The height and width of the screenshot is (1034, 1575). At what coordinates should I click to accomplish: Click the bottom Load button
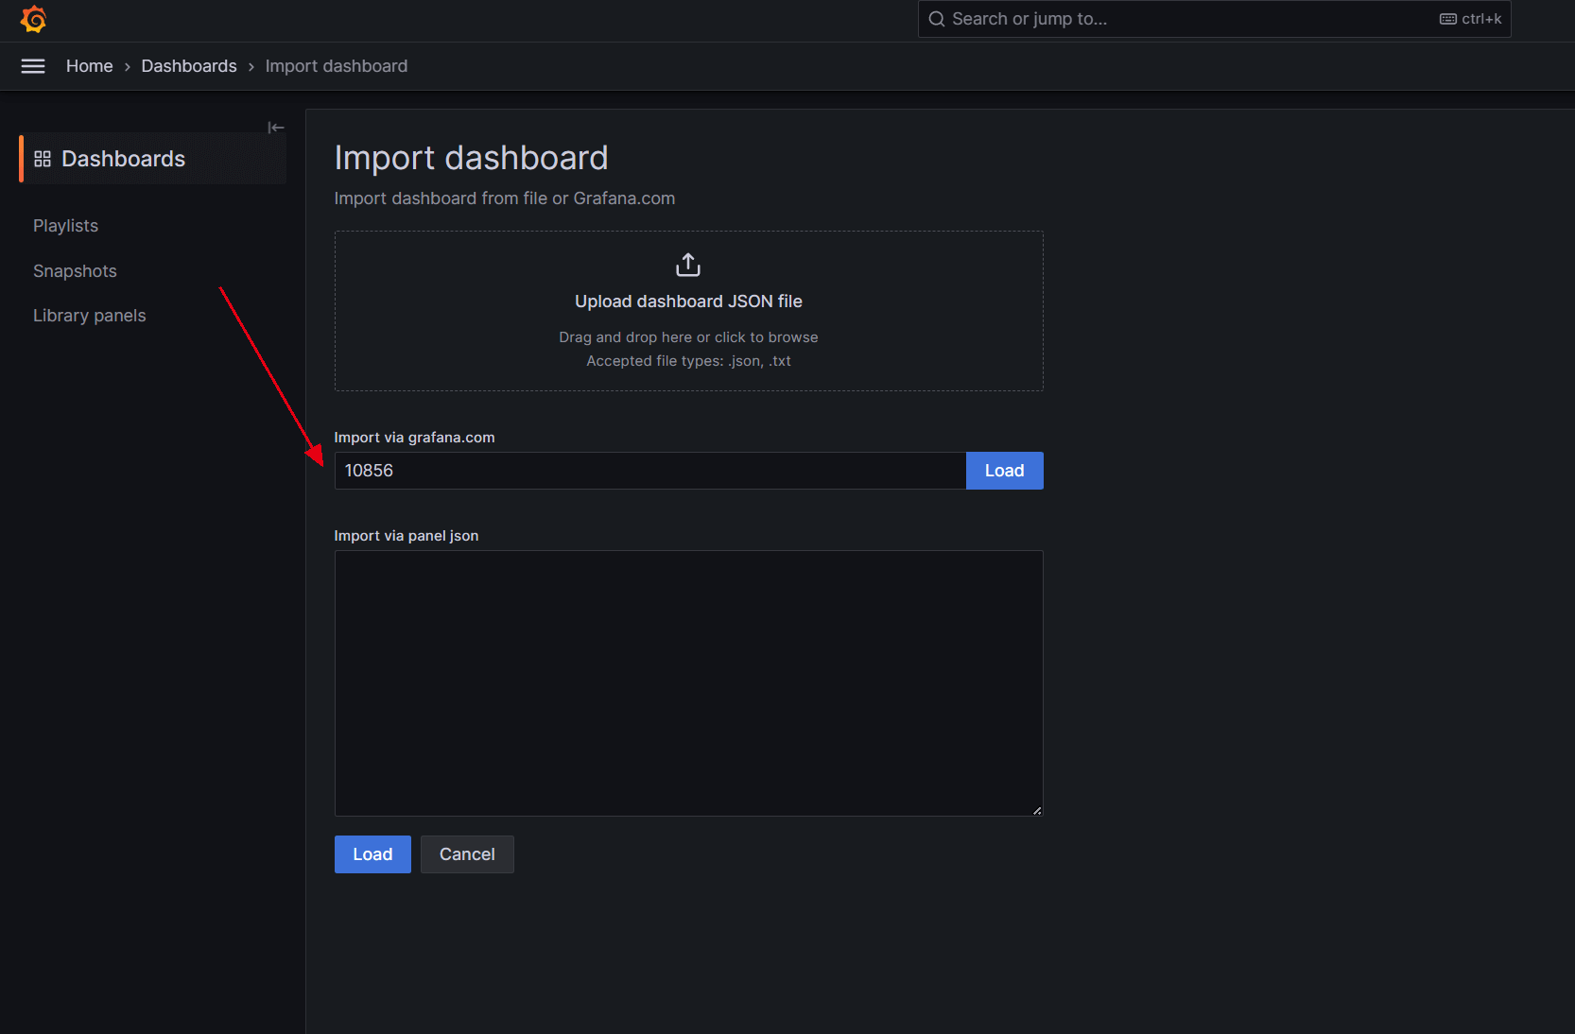372,854
